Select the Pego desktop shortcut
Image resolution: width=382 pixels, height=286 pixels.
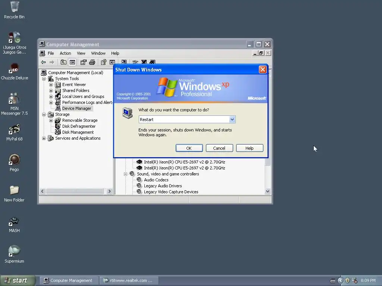click(14, 163)
